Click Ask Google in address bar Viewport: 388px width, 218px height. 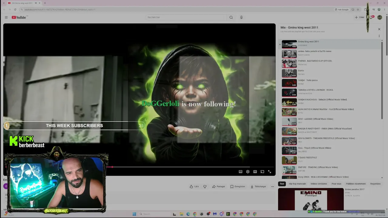342,9
